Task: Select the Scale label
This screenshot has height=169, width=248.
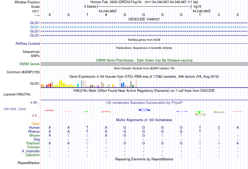Action: (35, 7)
